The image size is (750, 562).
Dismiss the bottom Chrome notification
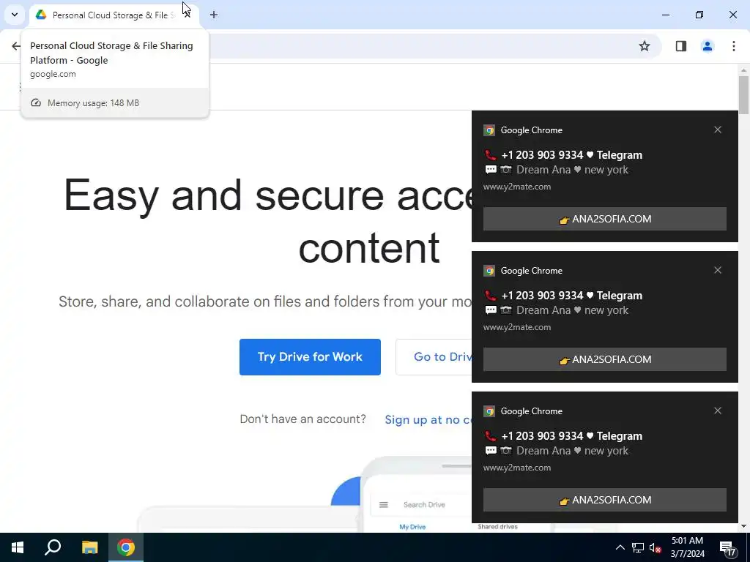(x=718, y=411)
